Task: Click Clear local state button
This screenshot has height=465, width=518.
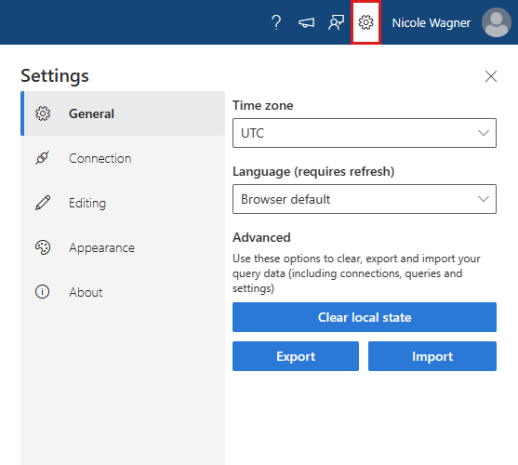Action: pos(365,317)
